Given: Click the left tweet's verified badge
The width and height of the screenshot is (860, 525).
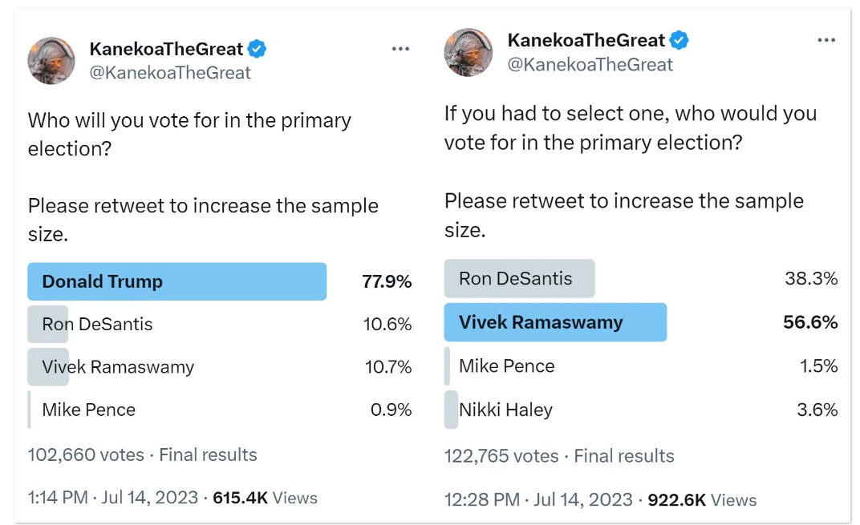Looking at the screenshot, I should (257, 49).
